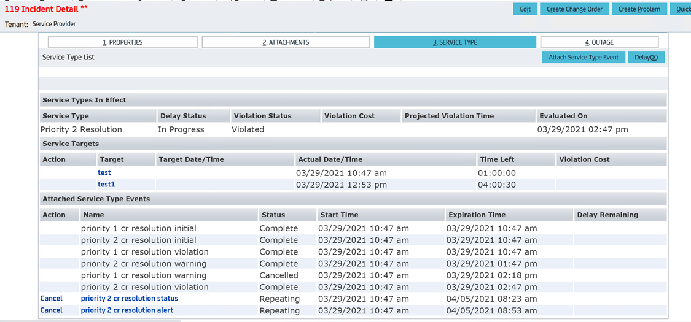Cancel the priority 2 cr resolution status event
Viewport: 691px width, 322px height.
pyautogui.click(x=52, y=299)
